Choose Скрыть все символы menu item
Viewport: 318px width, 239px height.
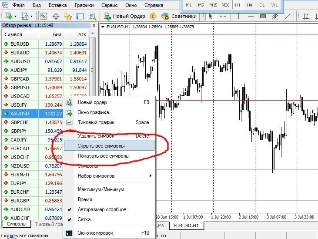[x=109, y=146]
